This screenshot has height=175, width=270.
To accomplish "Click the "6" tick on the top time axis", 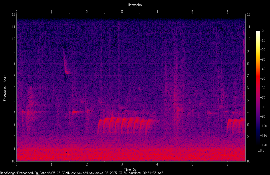I will coord(227,12).
